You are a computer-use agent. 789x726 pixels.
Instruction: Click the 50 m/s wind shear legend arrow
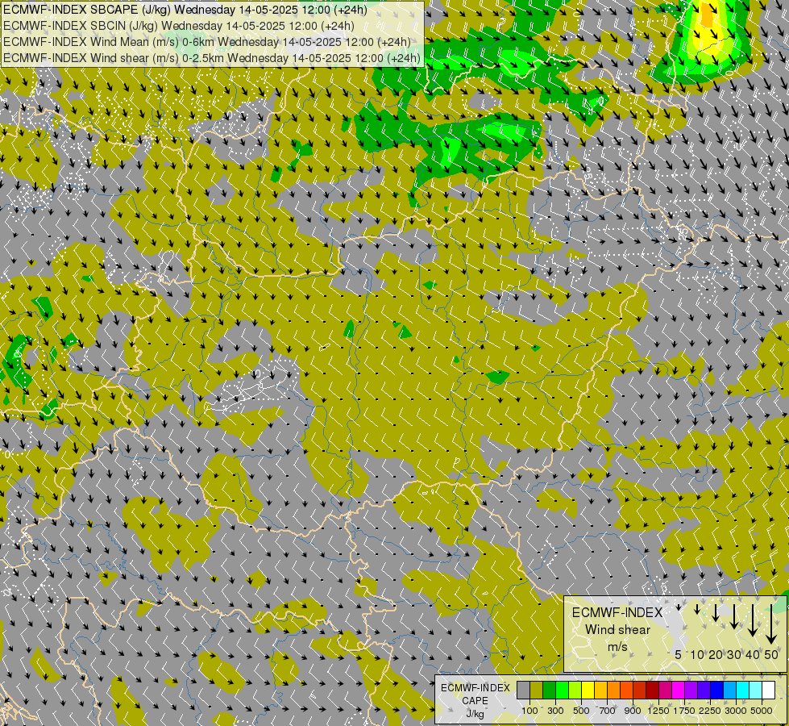tap(771, 624)
